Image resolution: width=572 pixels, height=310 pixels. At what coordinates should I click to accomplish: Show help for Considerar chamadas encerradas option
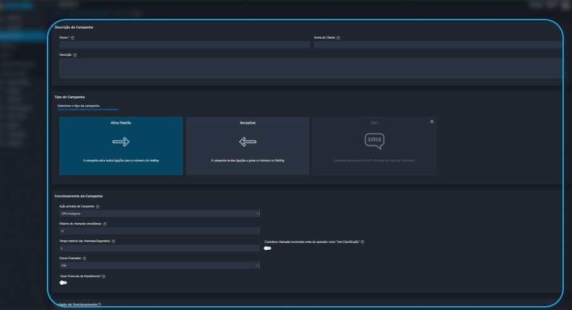362,242
